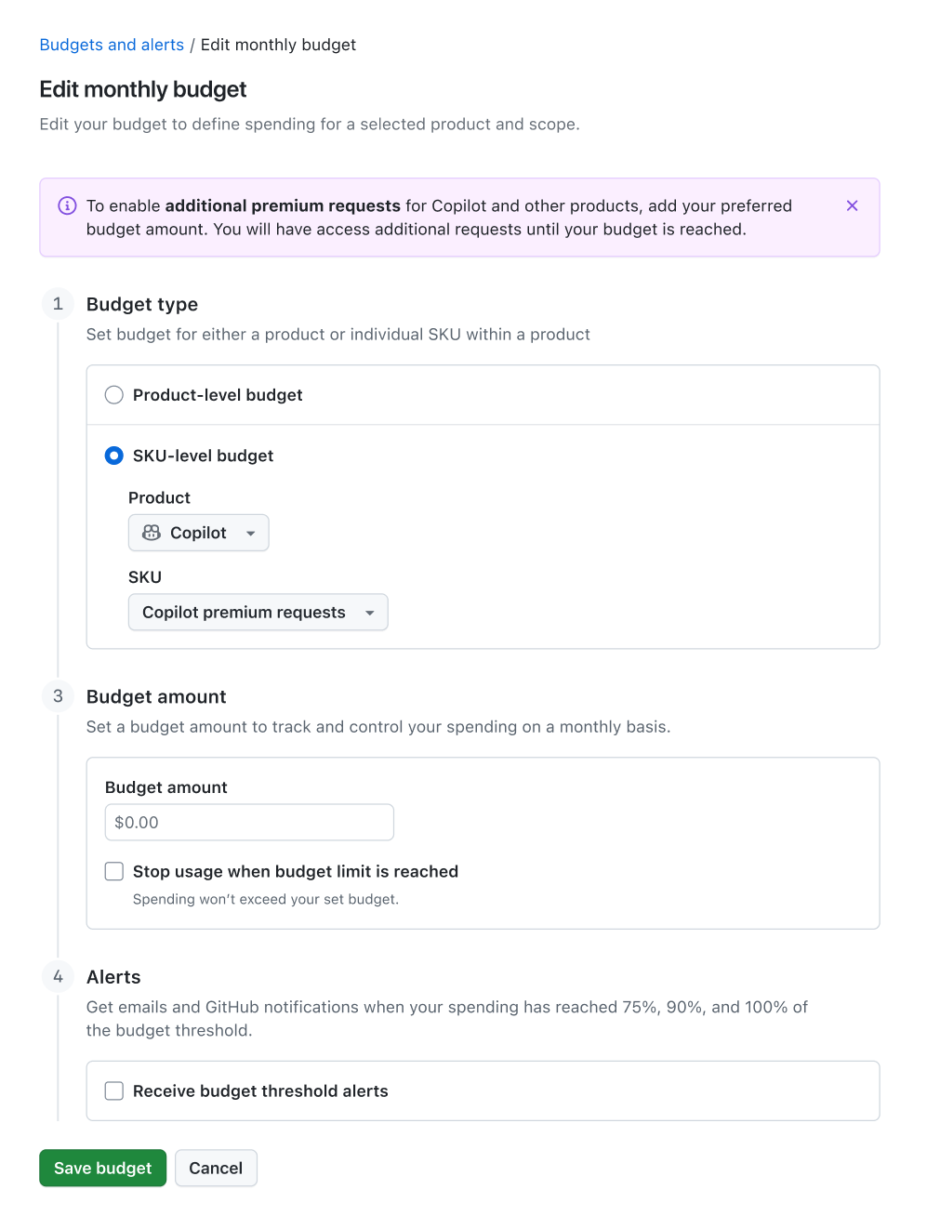
Task: Go to Budgets and alerts breadcrumb link
Action: [112, 45]
